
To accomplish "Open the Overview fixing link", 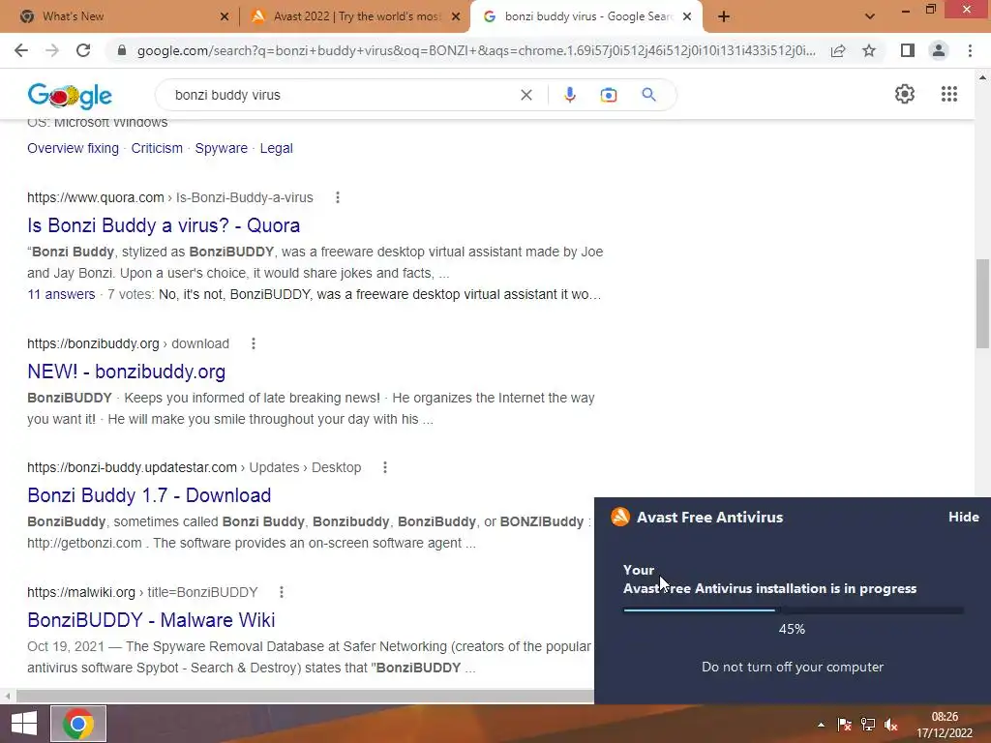I will pyautogui.click(x=73, y=148).
